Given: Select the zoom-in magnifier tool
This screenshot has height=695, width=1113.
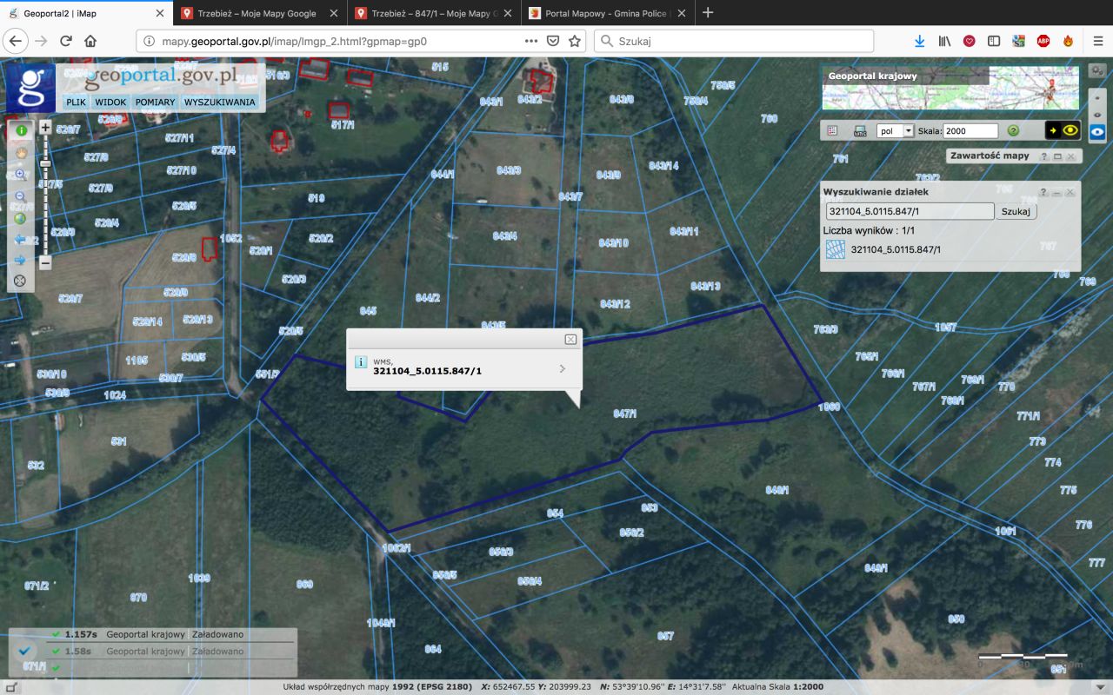Looking at the screenshot, I should pyautogui.click(x=20, y=175).
